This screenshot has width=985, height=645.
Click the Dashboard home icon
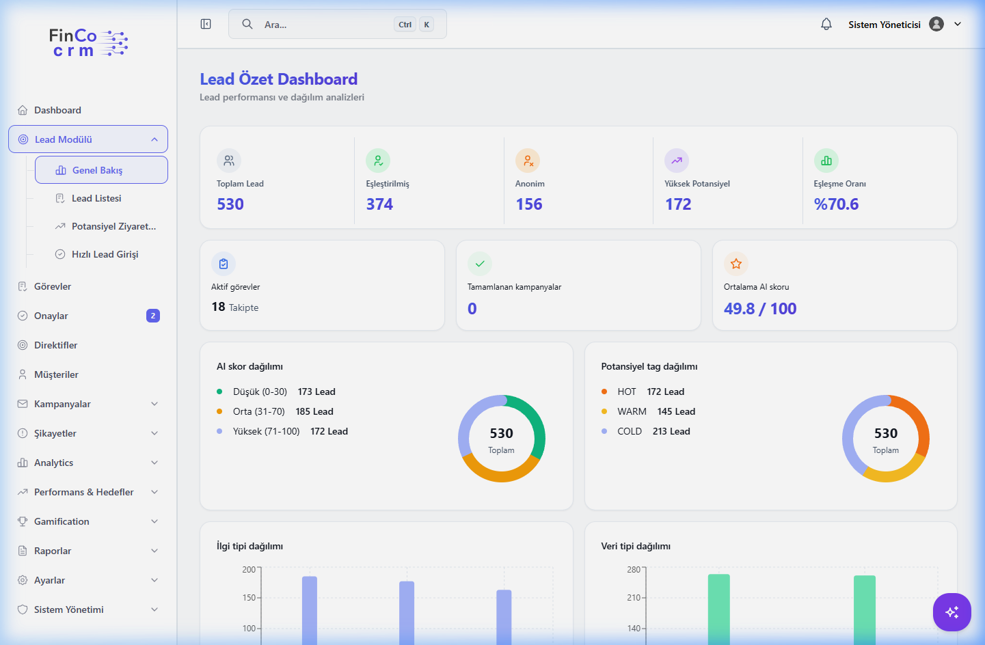coord(23,110)
